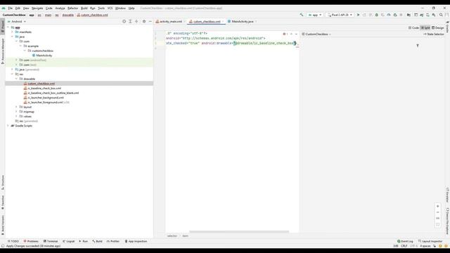The height and width of the screenshot is (253, 450).
Task: Open the Navigate menu
Action: 37,8
